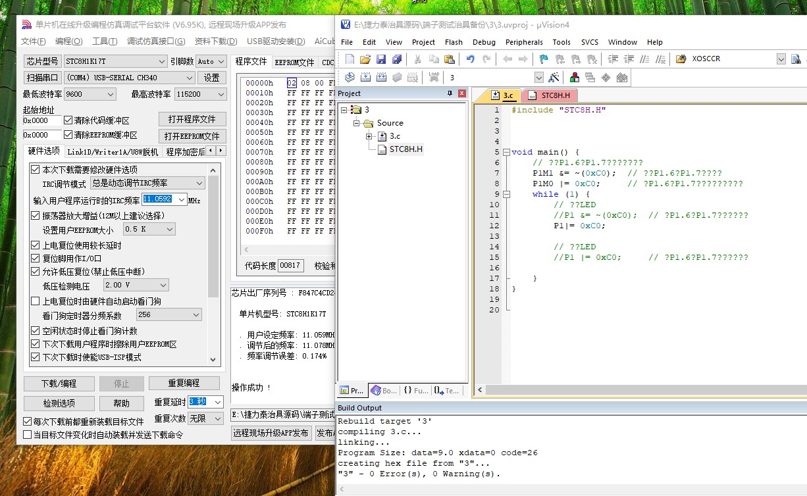Select STC8H.H file in the project tree
Image resolution: width=807 pixels, height=496 pixels.
(405, 149)
